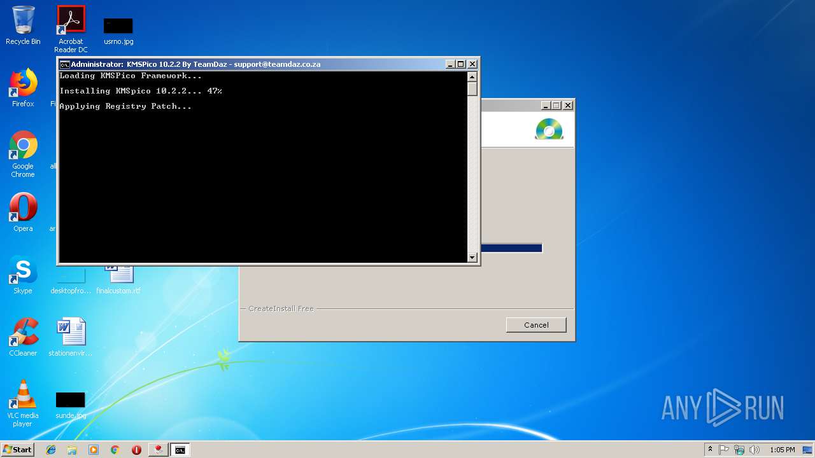
Task: Click the 'Applying Registry Patch...' console line
Action: click(x=125, y=106)
